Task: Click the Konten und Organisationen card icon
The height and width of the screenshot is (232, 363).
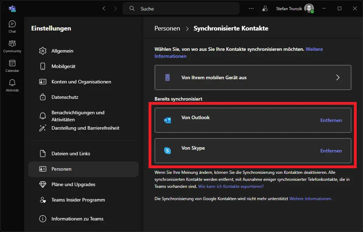Action: (x=43, y=82)
